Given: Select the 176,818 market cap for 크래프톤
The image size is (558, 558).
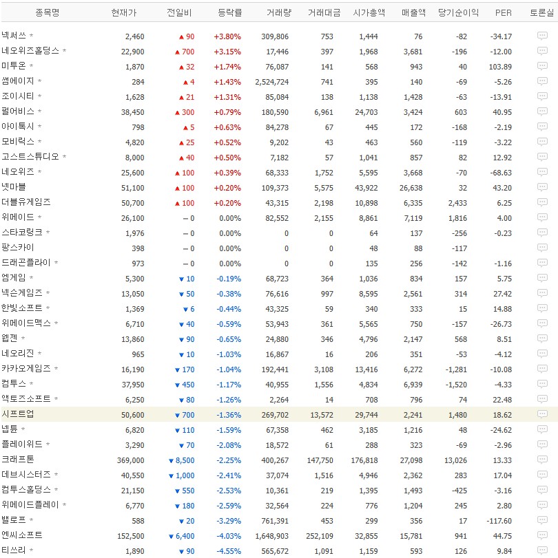Looking at the screenshot, I should [364, 460].
